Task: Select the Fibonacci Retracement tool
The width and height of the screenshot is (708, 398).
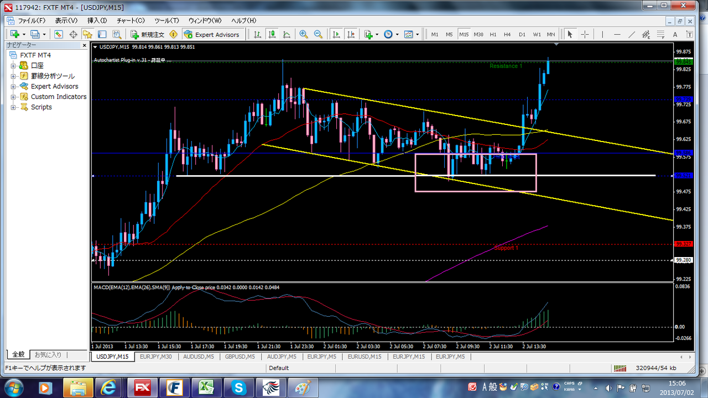Action: point(661,34)
